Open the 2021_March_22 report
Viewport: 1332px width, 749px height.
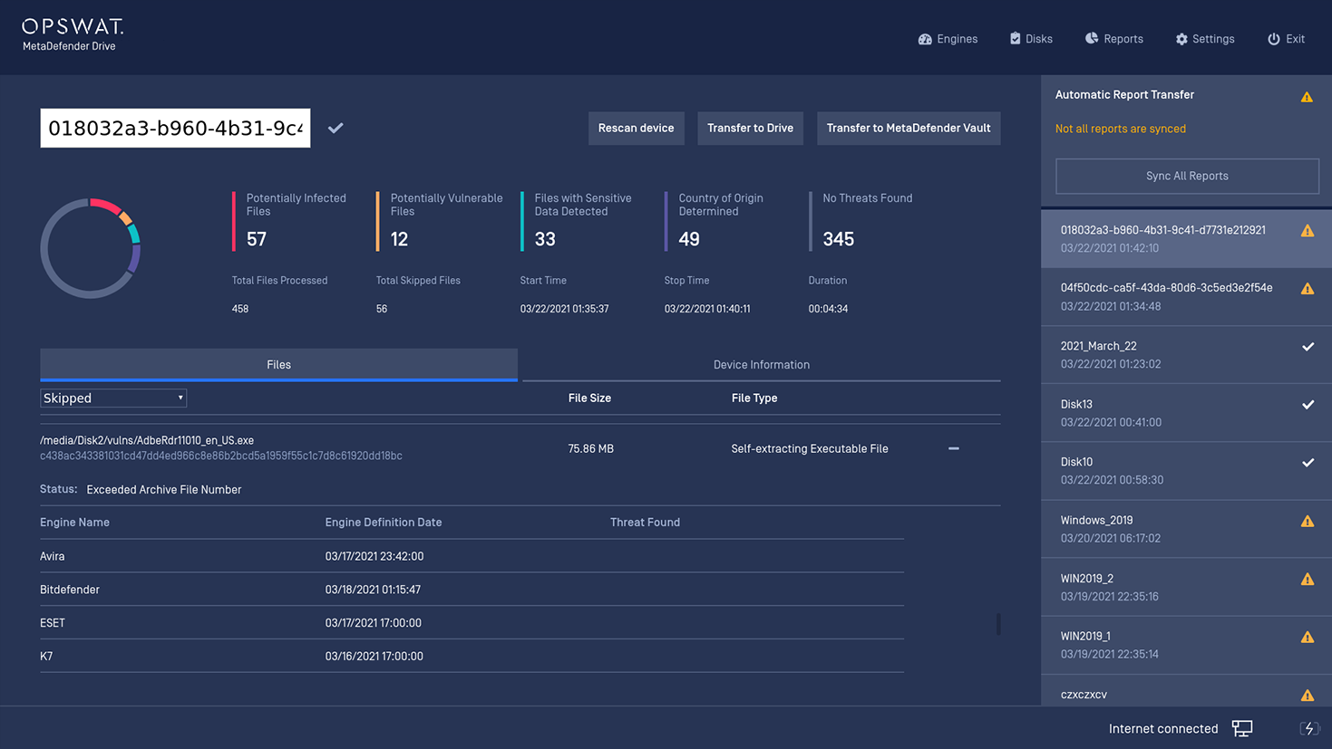pyautogui.click(x=1186, y=354)
